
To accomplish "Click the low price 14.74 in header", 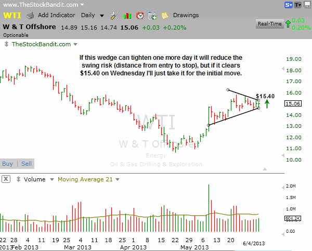I will 109,28.
